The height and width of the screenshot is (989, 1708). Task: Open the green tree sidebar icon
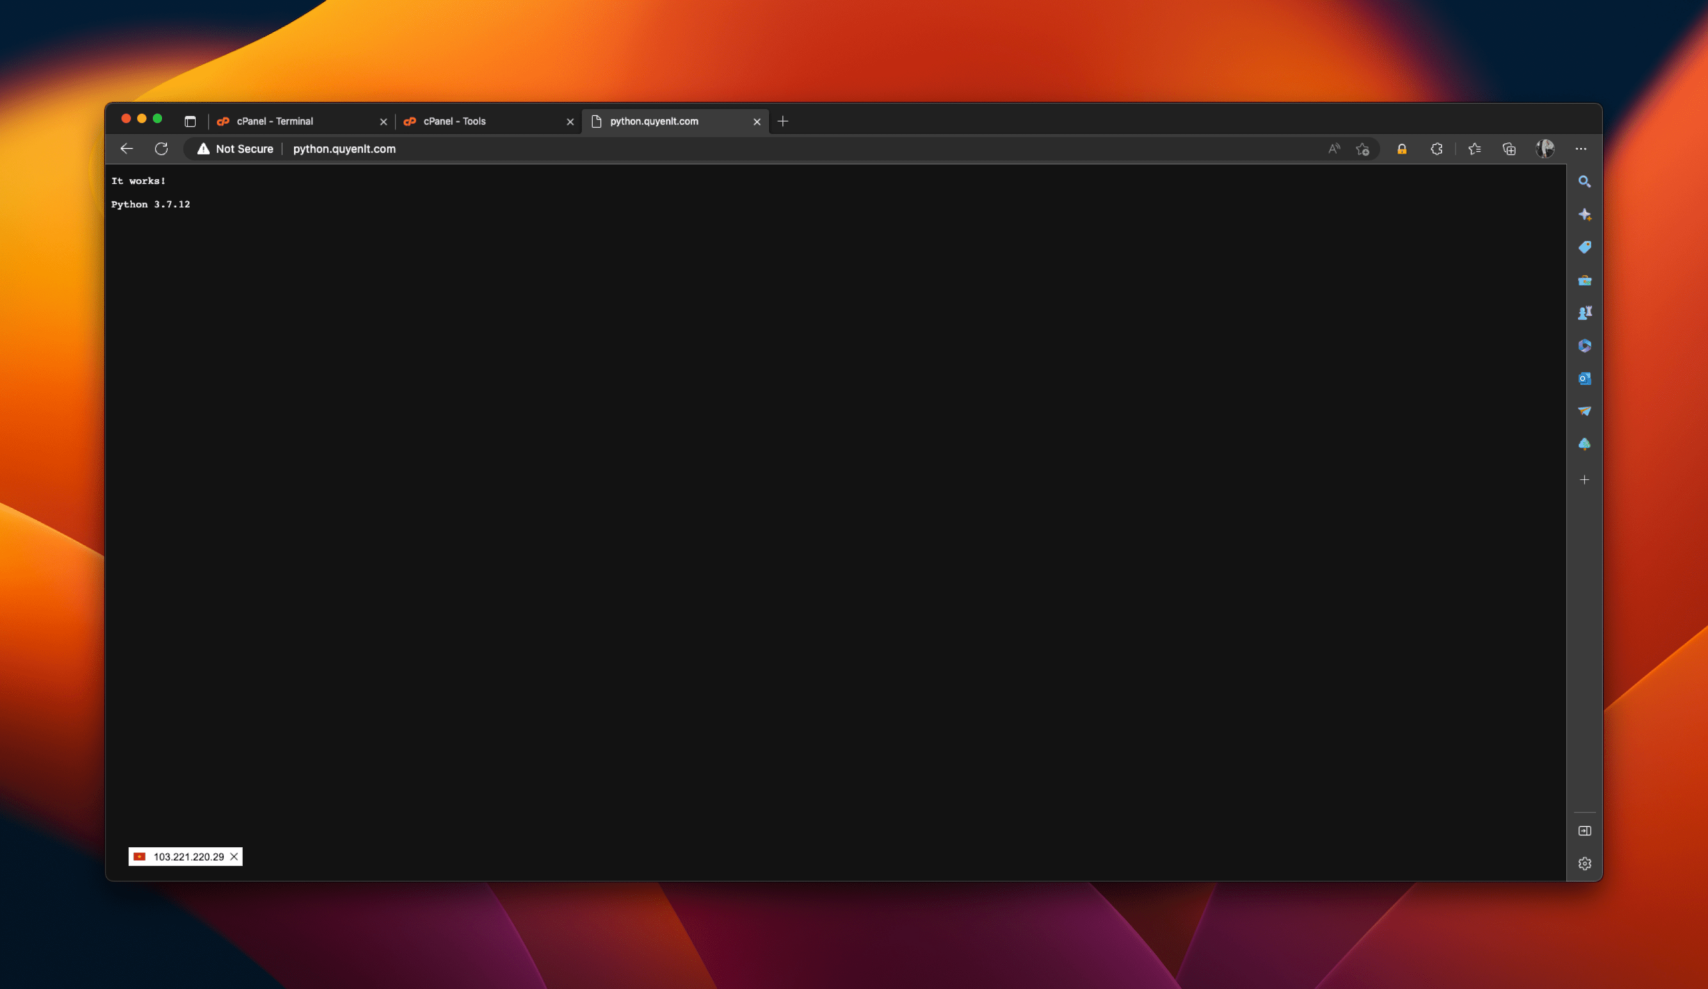pos(1585,444)
